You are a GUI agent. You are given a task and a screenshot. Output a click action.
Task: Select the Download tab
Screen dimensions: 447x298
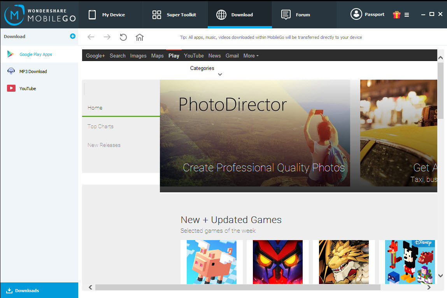coord(240,15)
